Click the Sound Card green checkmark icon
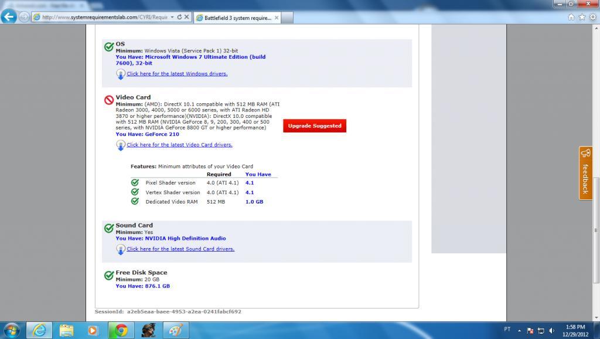The image size is (600, 339). coord(109,228)
